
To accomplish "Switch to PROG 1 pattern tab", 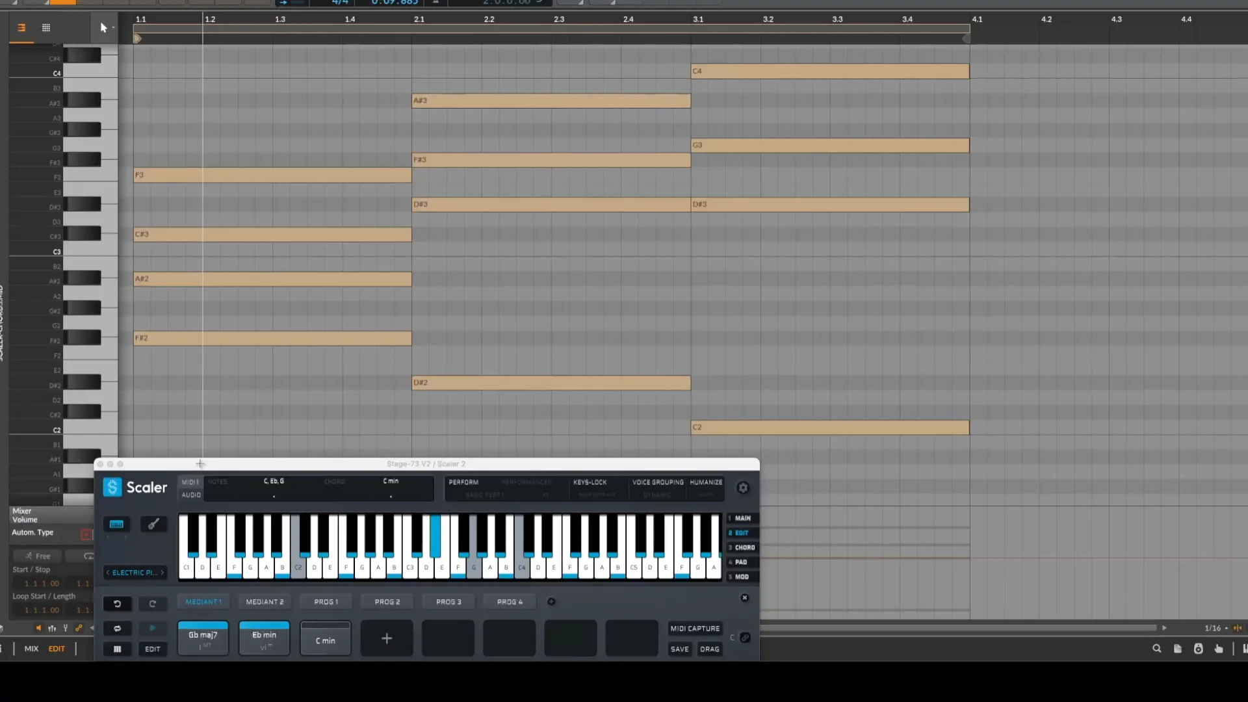I will [x=326, y=602].
